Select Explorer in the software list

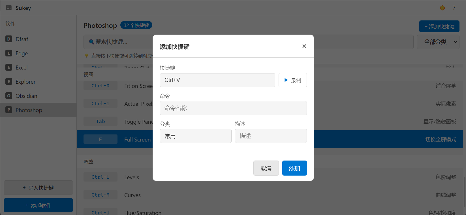tap(38, 82)
